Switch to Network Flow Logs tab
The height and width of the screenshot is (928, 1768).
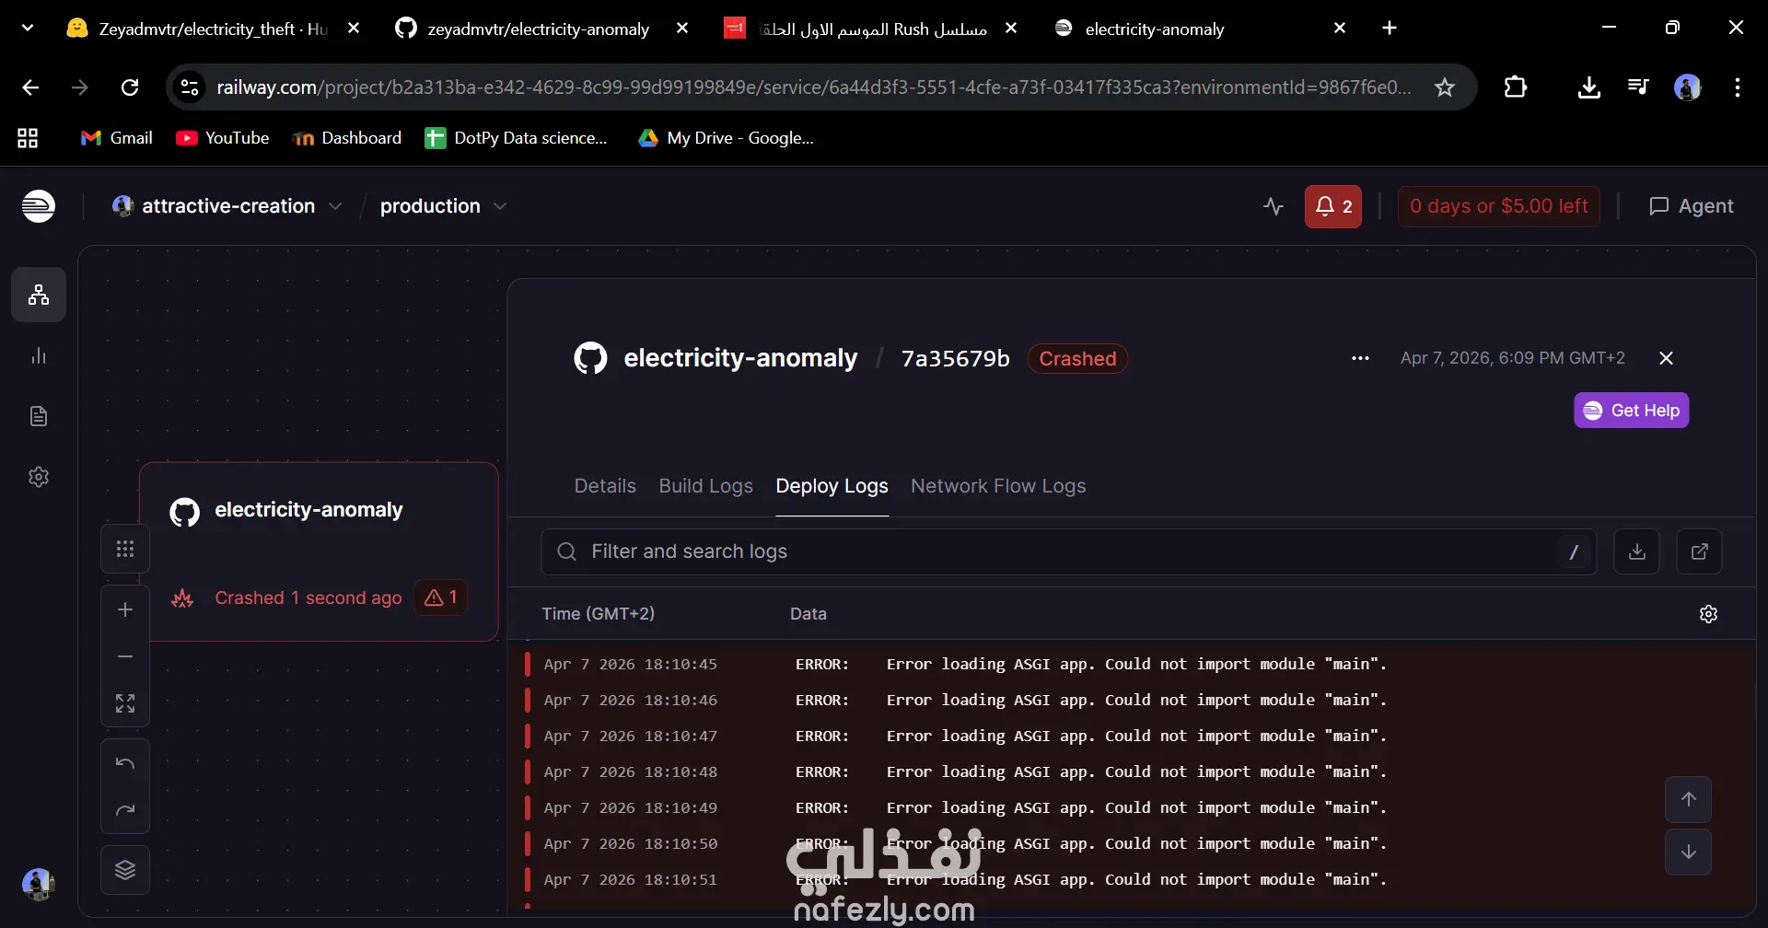998,486
